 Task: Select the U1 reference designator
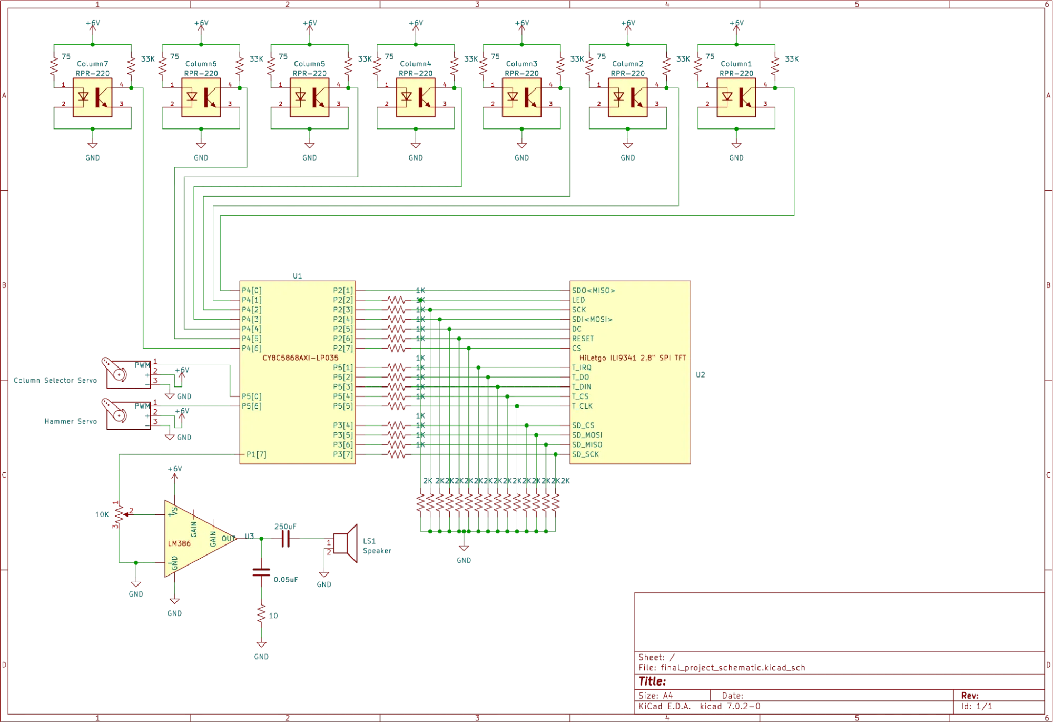point(298,276)
